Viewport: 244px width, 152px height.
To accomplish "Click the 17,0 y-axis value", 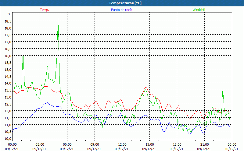I will pos(8,42).
